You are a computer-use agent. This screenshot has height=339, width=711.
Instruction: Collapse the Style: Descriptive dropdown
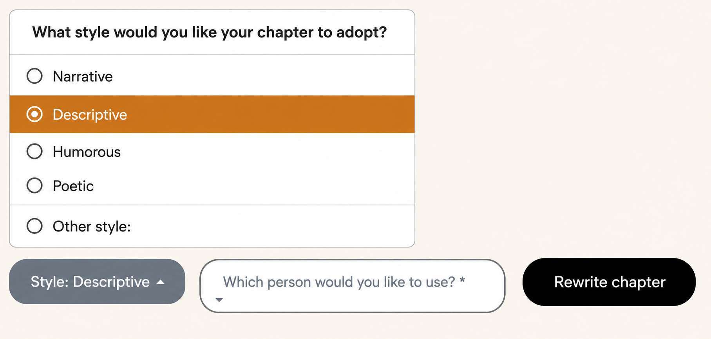tap(97, 282)
